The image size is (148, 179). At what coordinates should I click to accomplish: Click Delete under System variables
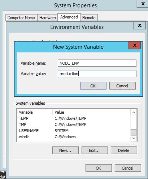[x=124, y=150]
